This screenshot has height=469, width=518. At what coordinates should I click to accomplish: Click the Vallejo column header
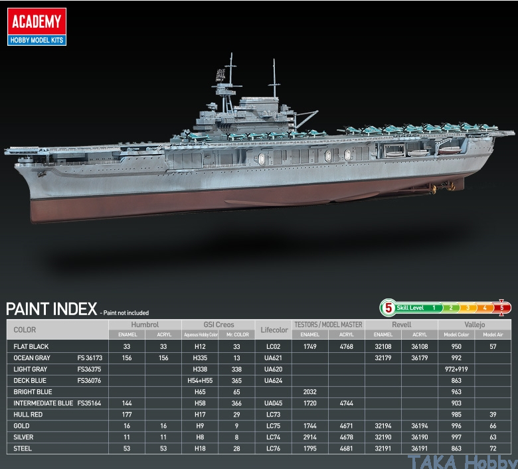tap(474, 325)
